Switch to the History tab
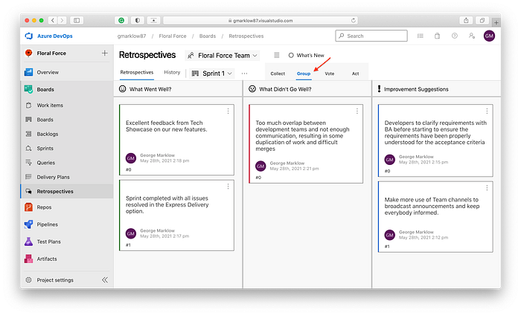The image size is (521, 315). click(x=172, y=72)
